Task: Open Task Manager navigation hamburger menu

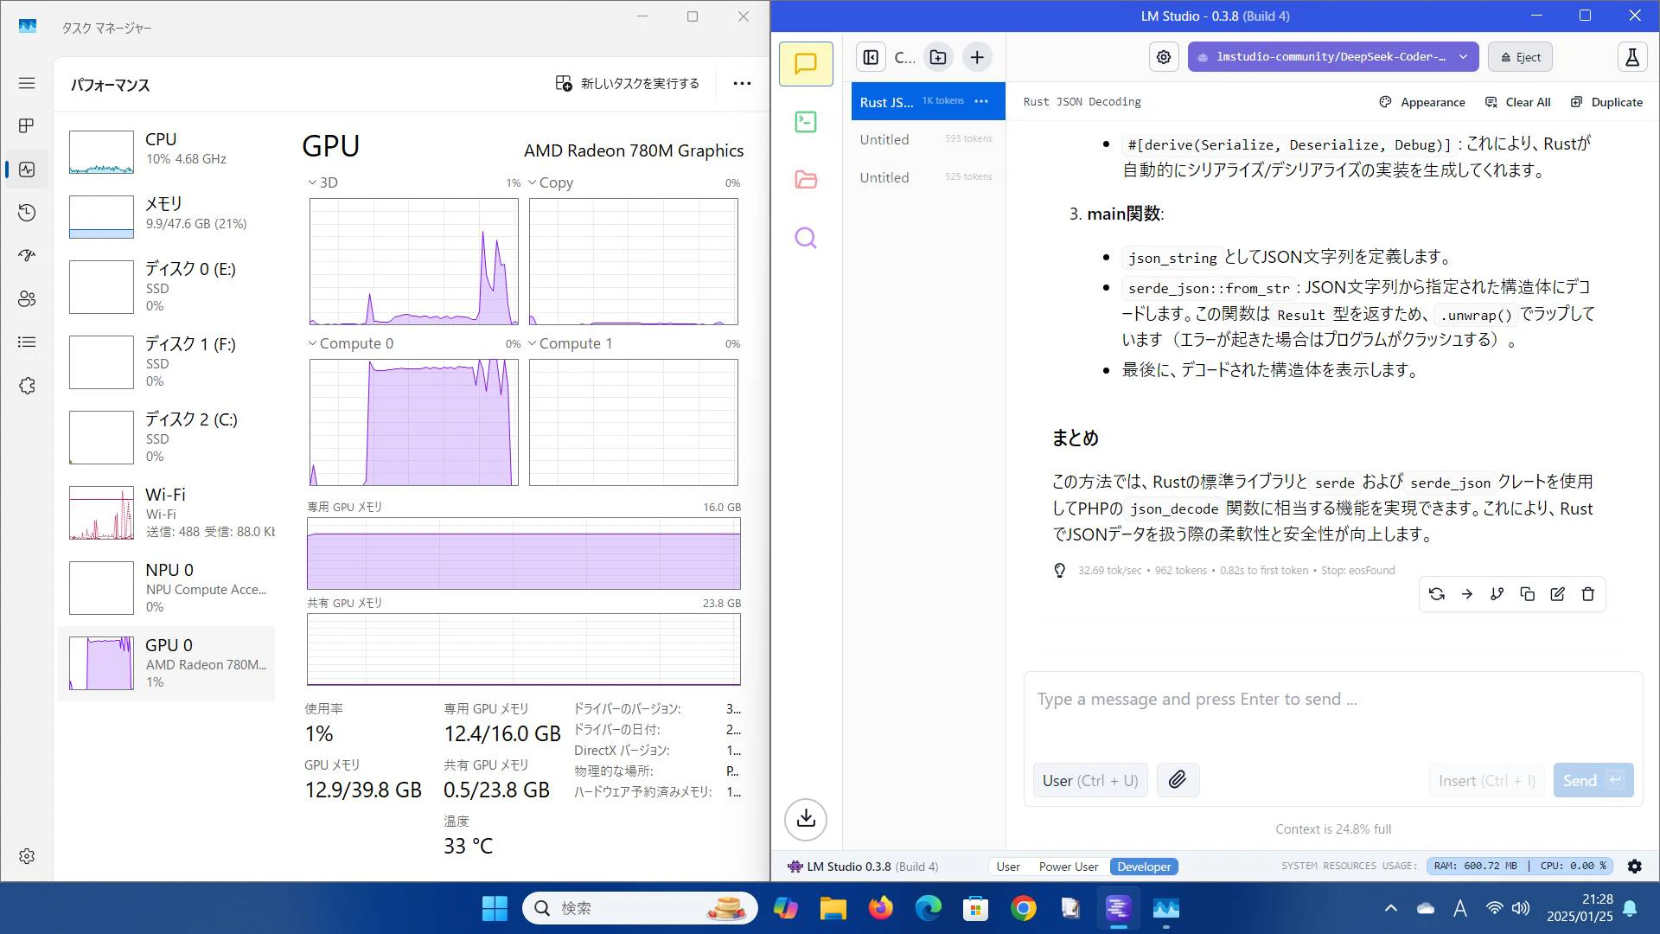Action: pyautogui.click(x=27, y=83)
